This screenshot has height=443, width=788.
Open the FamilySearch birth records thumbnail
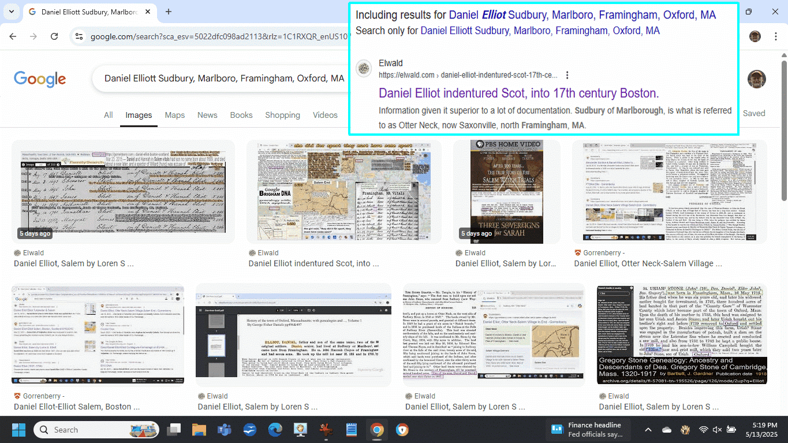124,192
